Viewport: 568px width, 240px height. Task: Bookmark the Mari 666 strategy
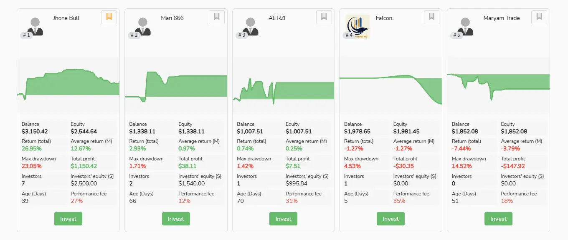pyautogui.click(x=216, y=17)
